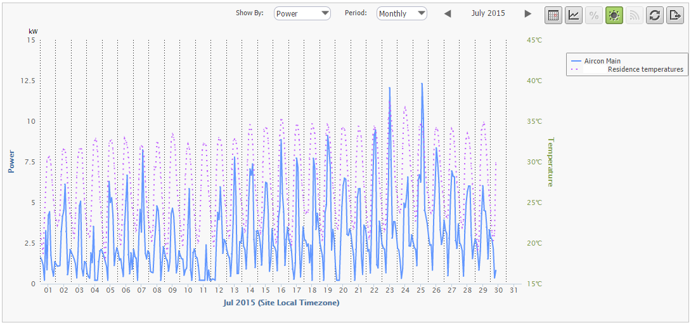The image size is (691, 325).
Task: Click the Temperature axis title
Action: pyautogui.click(x=550, y=162)
